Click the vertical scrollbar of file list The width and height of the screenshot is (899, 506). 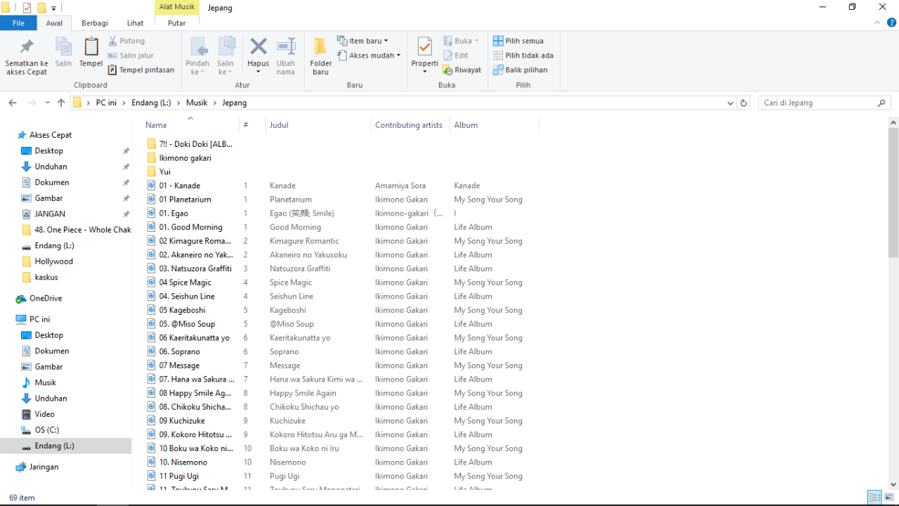893,192
